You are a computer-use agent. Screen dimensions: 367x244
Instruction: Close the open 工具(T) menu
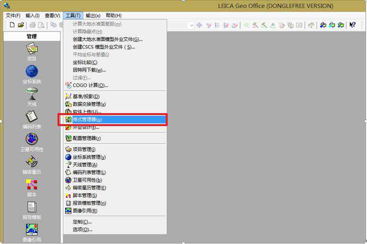pos(73,15)
